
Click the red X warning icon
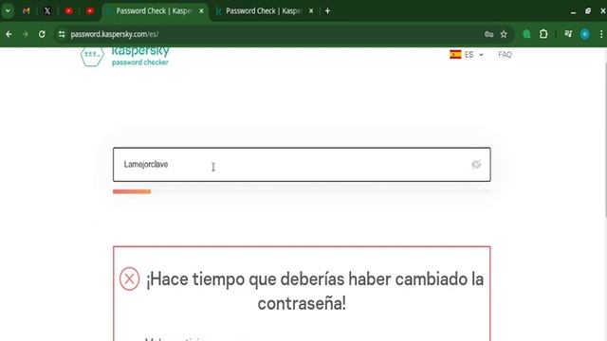(129, 278)
